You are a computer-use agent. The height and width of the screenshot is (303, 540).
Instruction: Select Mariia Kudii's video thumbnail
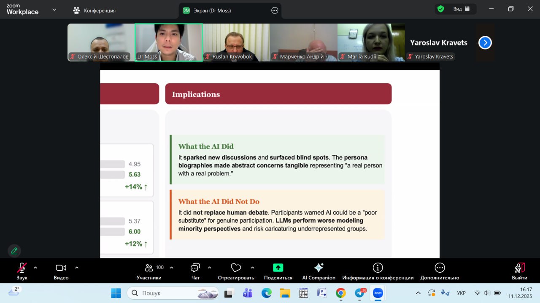[371, 43]
